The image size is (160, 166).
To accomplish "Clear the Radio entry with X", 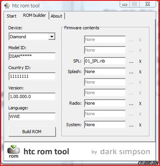I will (140, 104).
